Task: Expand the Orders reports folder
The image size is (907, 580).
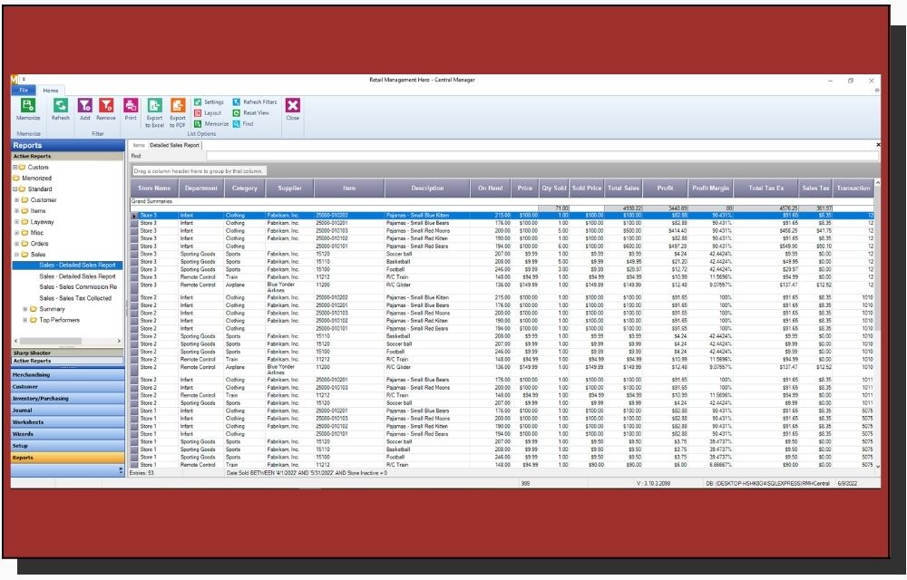Action: 16,244
